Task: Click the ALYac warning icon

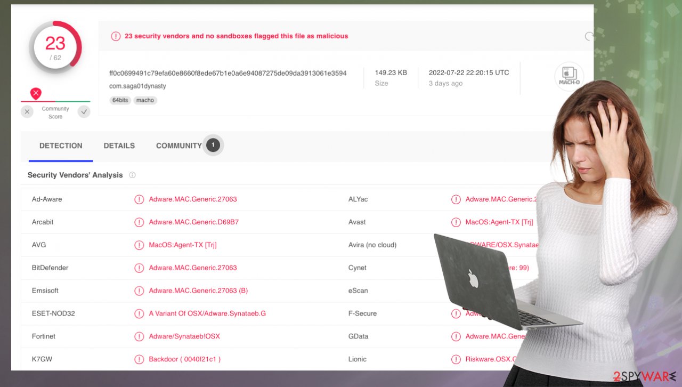Action: 456,199
